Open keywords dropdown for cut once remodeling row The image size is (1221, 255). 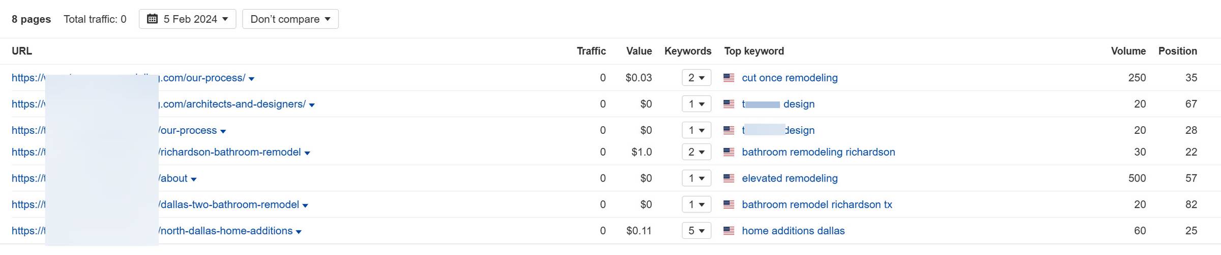click(696, 78)
